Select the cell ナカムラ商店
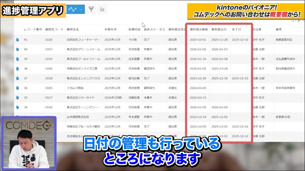Image resolution: width=305 pixels, height=171 pixels. (75, 88)
